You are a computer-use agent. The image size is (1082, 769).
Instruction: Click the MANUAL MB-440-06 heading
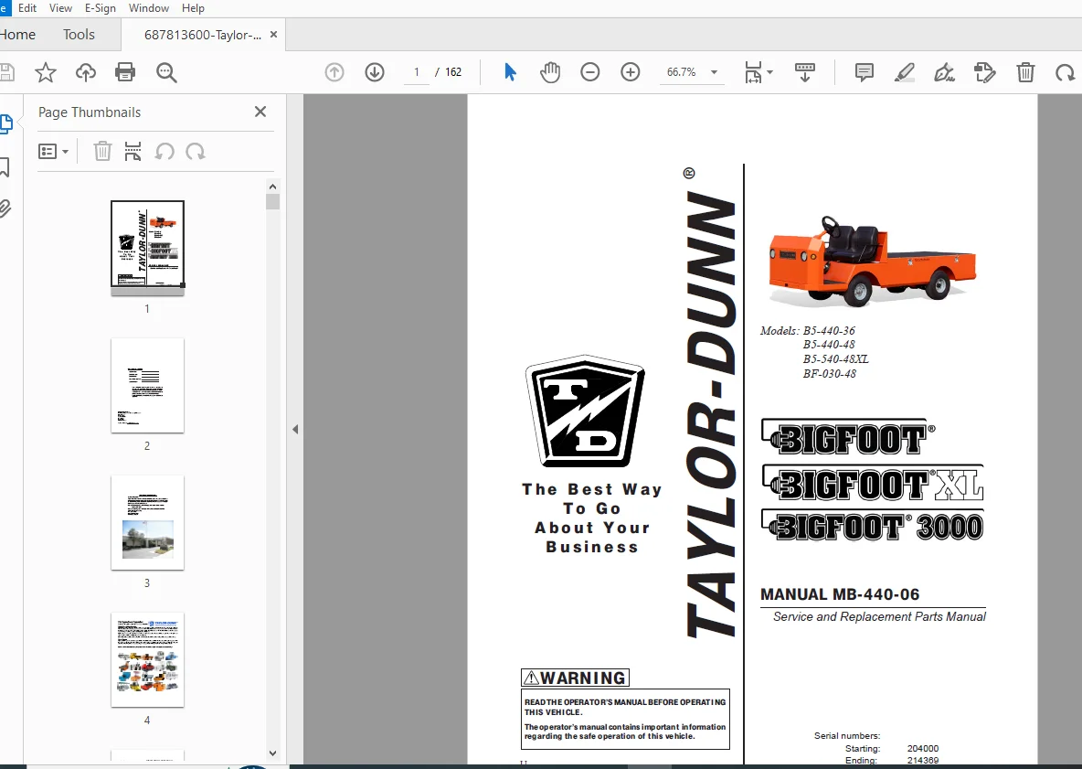click(840, 594)
